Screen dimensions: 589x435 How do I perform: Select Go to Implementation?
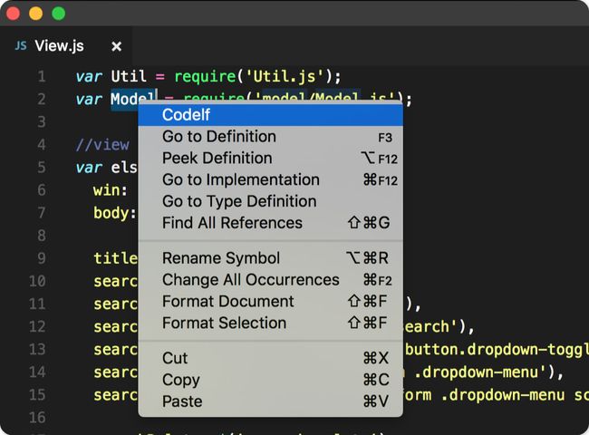point(270,180)
